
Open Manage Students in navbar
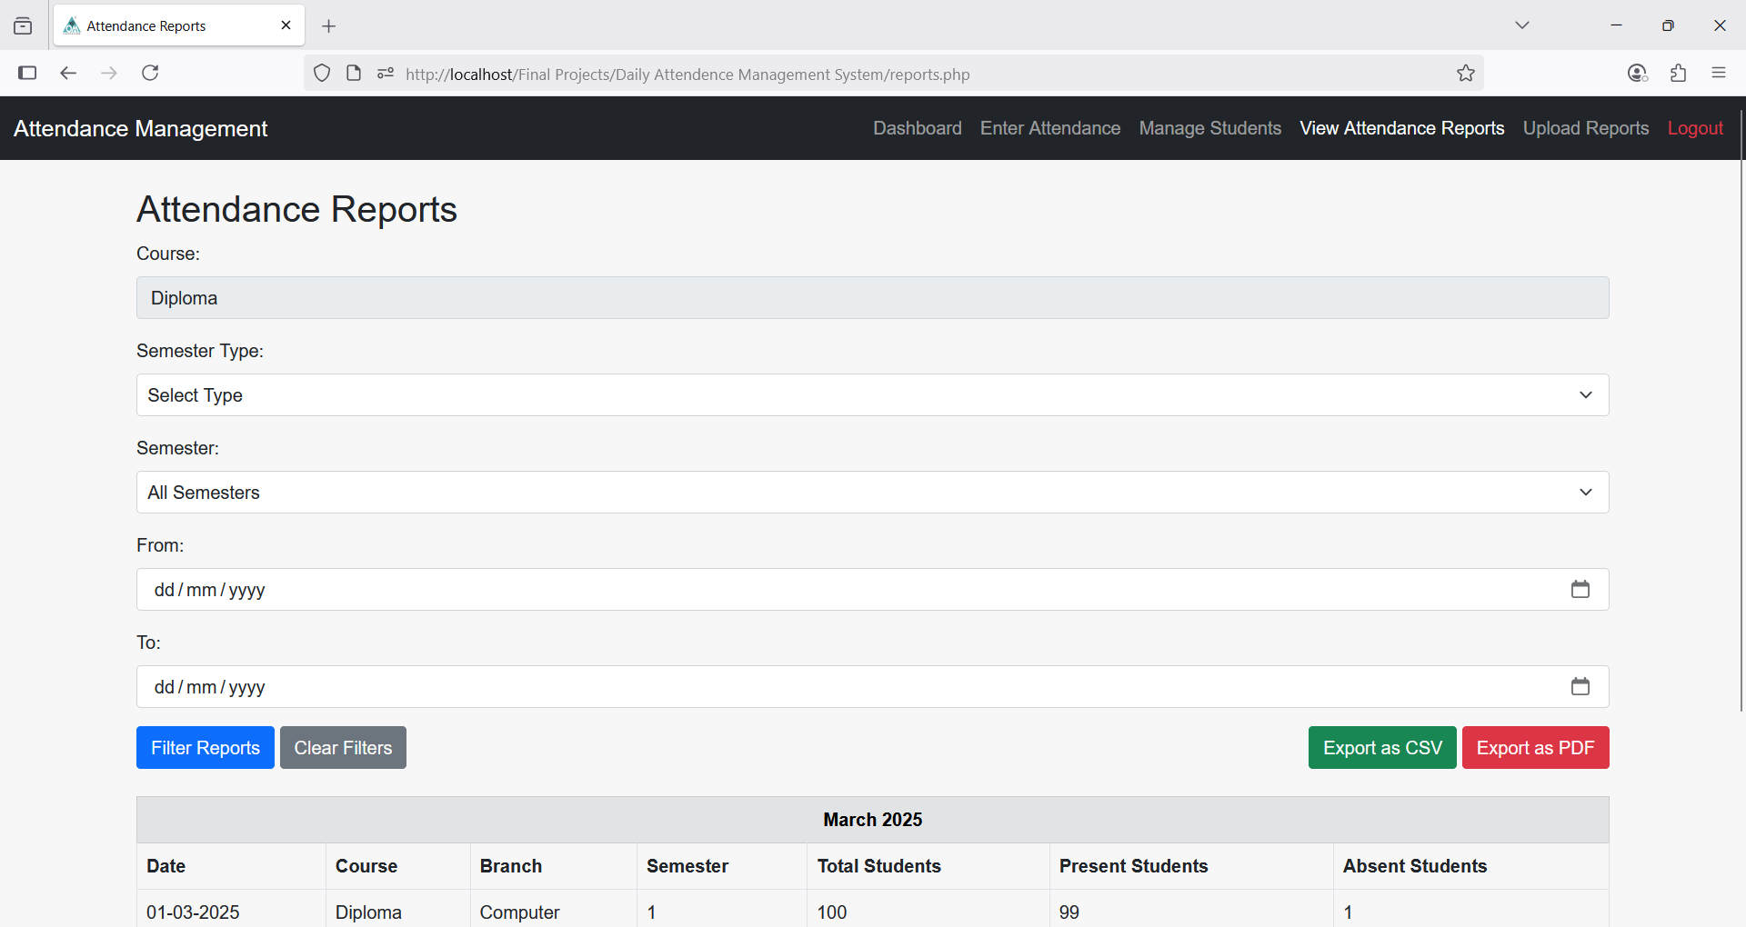pos(1209,128)
